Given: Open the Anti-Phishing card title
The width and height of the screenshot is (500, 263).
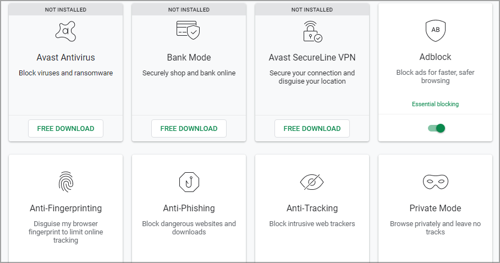Looking at the screenshot, I should pos(189,208).
